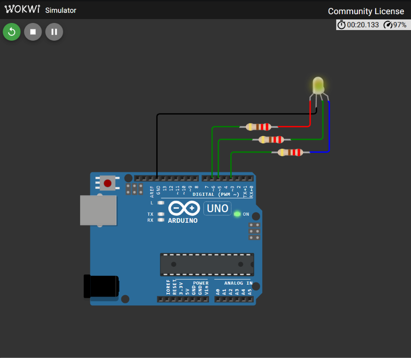Viewport: 411px width, 358px height.
Task: Click the simulation time 00:20.133
Action: click(363, 25)
